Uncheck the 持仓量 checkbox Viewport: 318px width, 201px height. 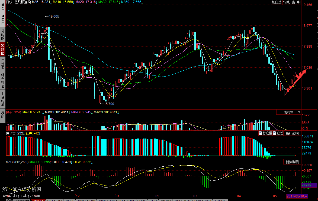(260, 133)
